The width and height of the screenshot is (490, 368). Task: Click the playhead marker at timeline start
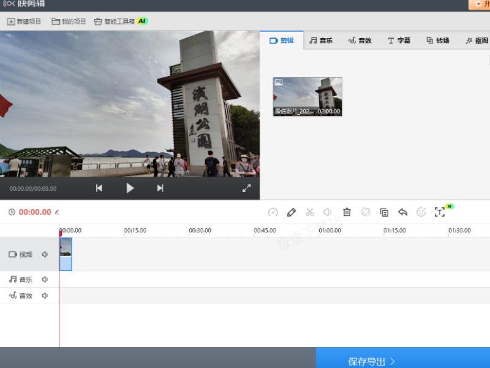60,232
